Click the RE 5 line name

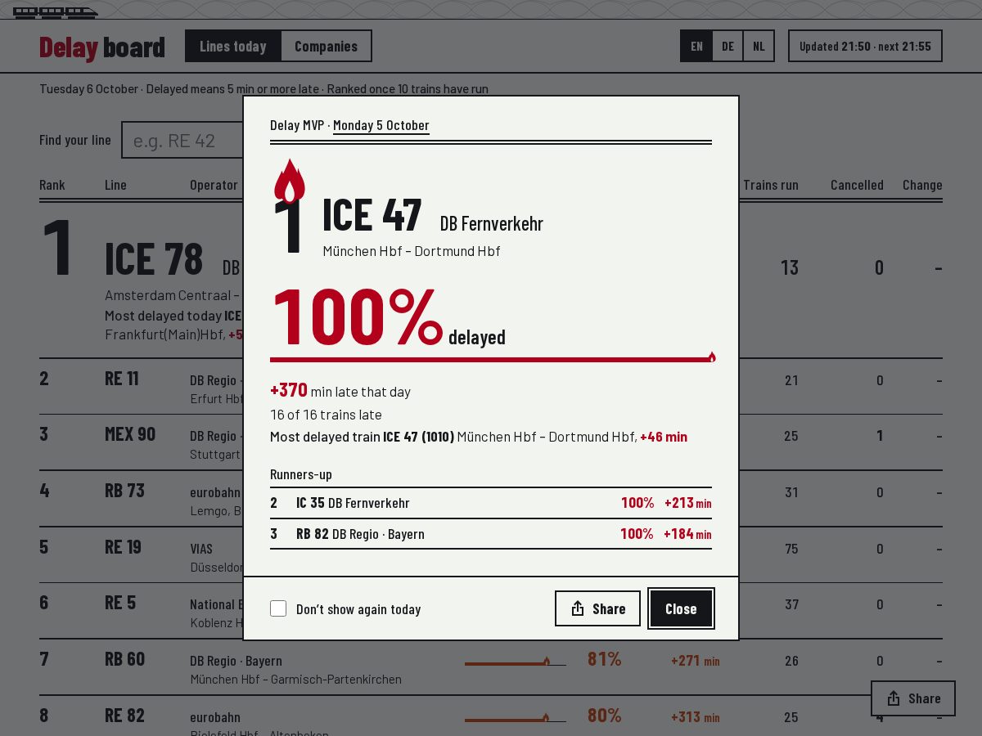(120, 603)
